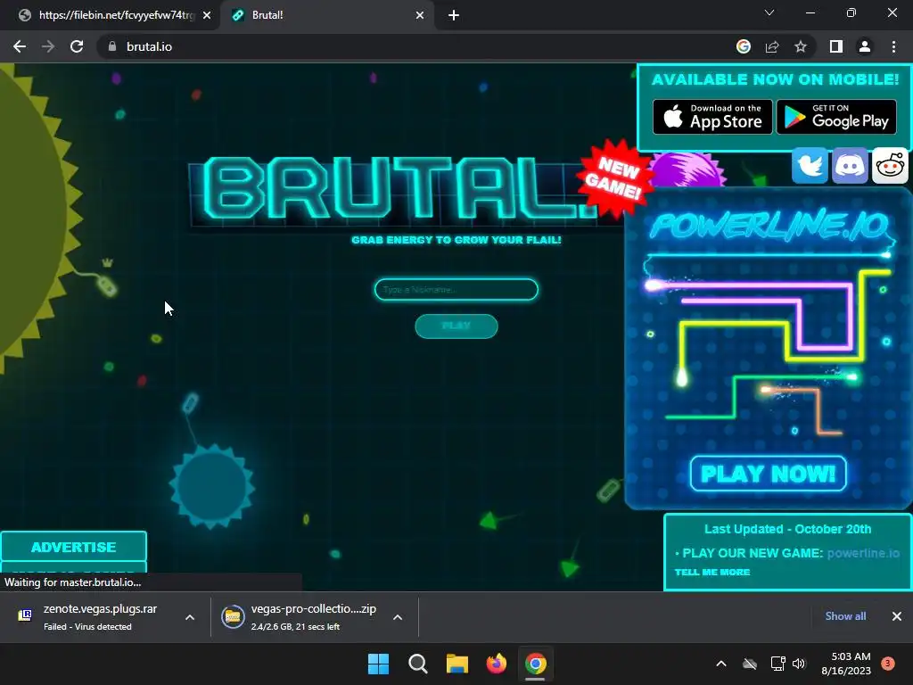913x685 pixels.
Task: Click the Chrome taskbar icon
Action: [x=536, y=664]
